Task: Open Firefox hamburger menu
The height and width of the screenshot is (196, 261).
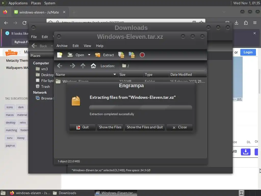Action: pyautogui.click(x=255, y=23)
